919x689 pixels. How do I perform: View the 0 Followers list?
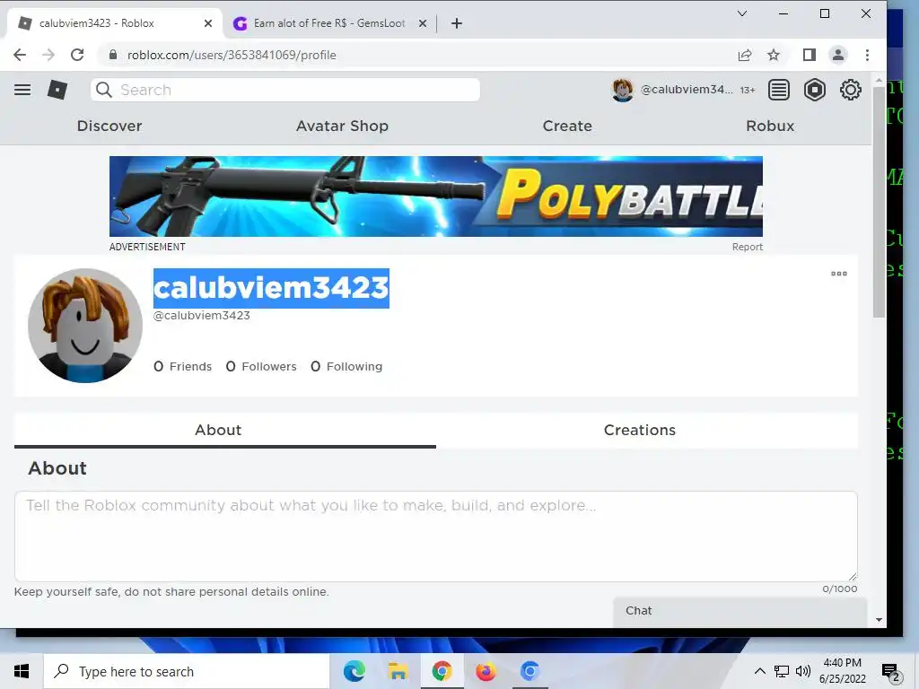[261, 366]
